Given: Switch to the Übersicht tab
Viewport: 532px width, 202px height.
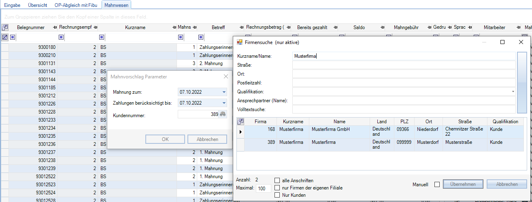Looking at the screenshot, I should [x=37, y=5].
